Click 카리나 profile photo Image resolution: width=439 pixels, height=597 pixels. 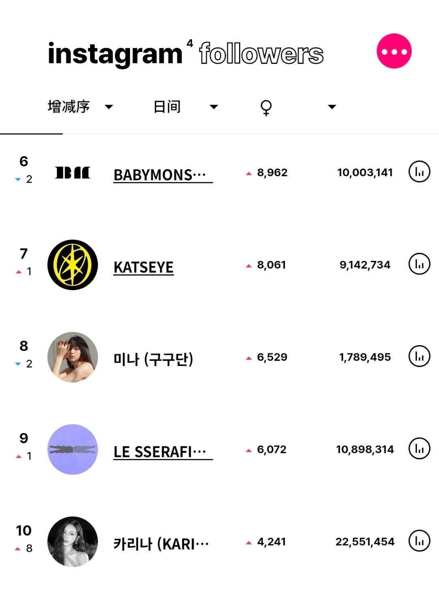[73, 542]
